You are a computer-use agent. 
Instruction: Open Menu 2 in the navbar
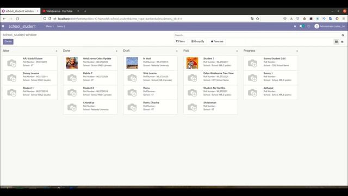click(x=61, y=26)
